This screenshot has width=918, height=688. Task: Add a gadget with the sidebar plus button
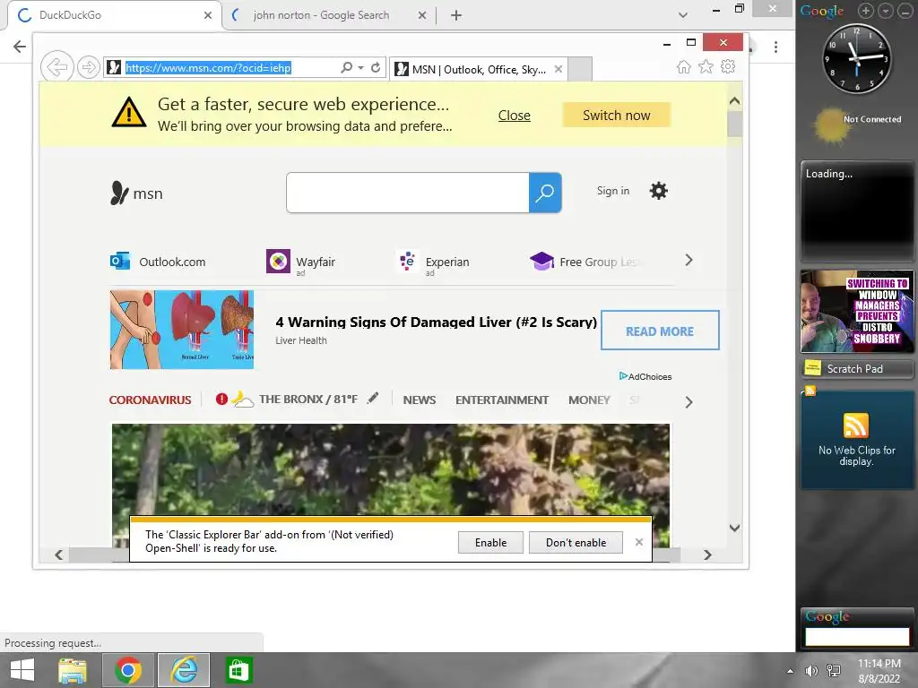click(866, 11)
